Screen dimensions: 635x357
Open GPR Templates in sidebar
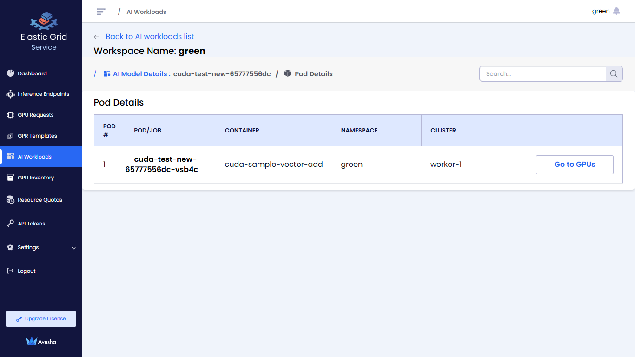[x=37, y=136]
